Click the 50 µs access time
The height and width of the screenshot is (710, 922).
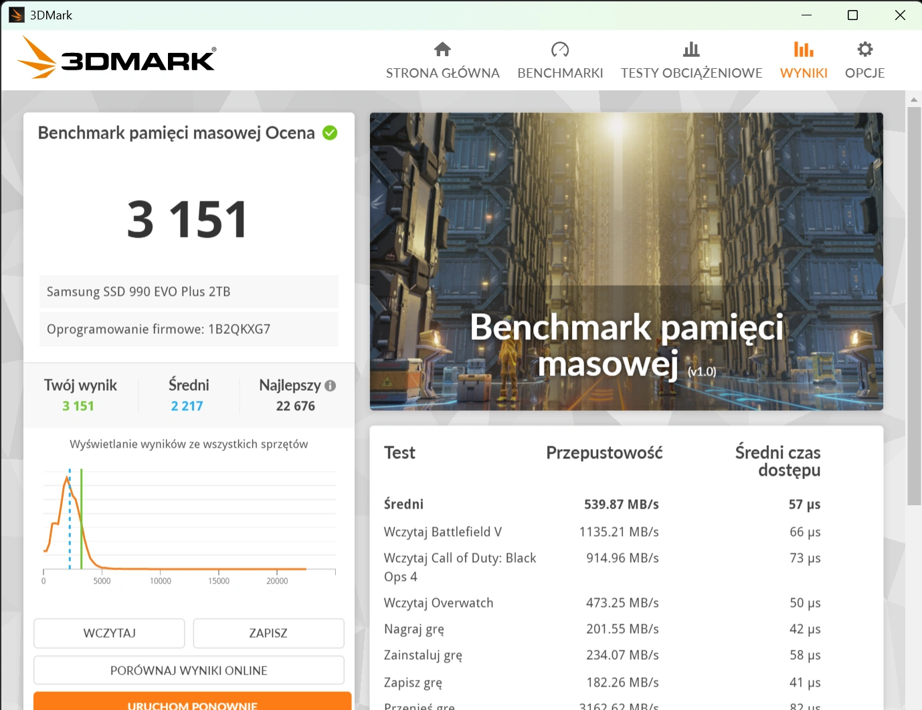(805, 603)
